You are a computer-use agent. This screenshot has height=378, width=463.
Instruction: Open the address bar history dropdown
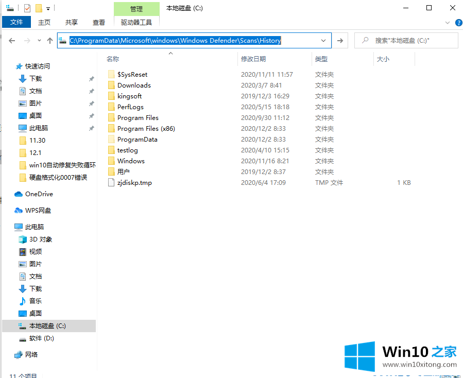(323, 41)
